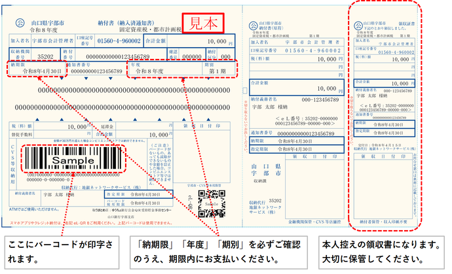
Task: Click the 公 logo on 納付書(原符) slip
Action: pos(253,26)
